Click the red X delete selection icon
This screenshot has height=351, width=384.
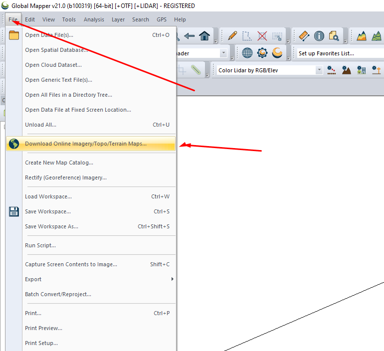pos(262,36)
